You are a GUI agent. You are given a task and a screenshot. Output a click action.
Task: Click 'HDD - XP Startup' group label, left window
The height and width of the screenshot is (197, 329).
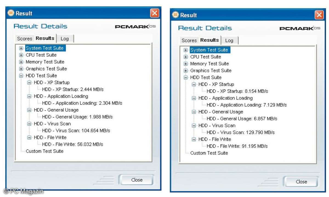coord(52,82)
